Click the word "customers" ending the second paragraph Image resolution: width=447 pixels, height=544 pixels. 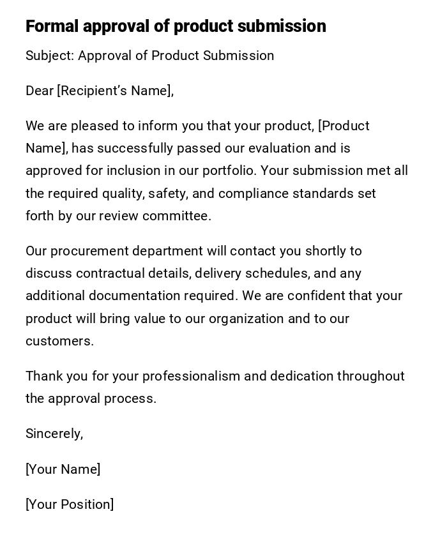click(58, 341)
